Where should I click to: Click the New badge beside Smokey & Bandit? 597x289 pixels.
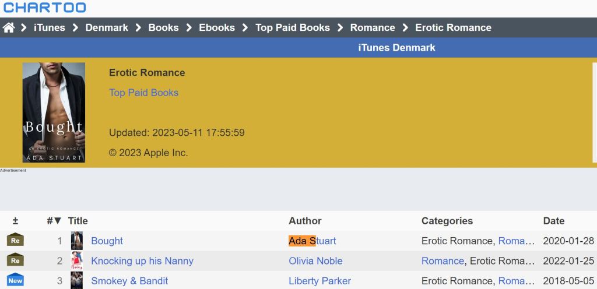tap(15, 280)
